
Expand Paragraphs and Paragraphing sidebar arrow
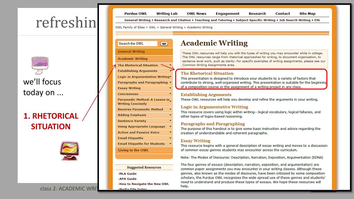pyautogui.click(x=170, y=82)
